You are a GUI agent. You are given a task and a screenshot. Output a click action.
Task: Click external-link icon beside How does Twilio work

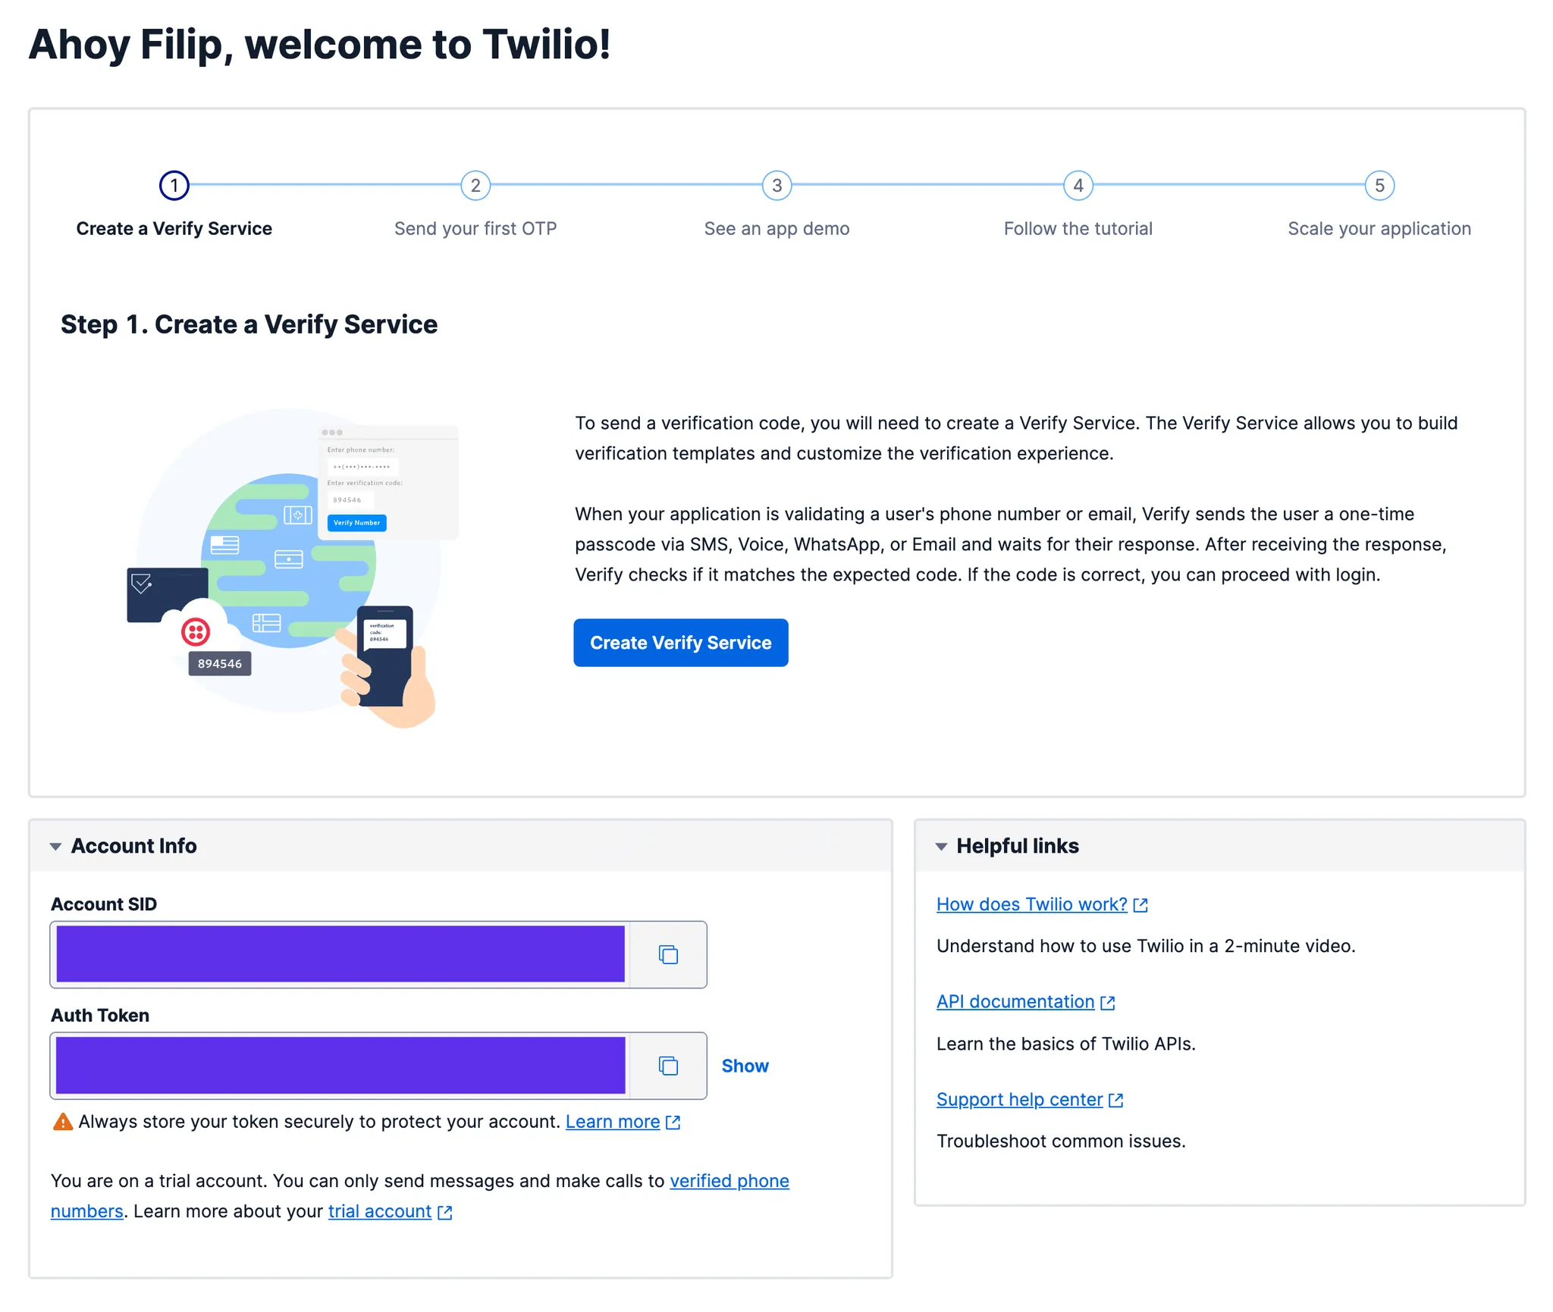[x=1140, y=905]
